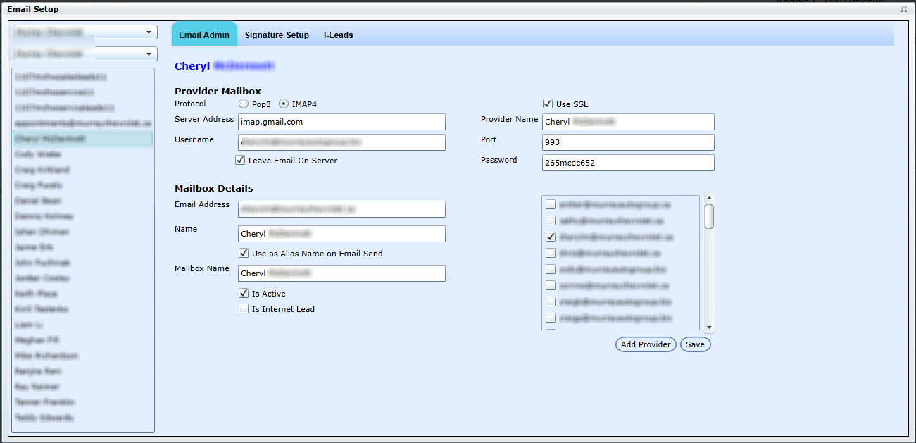Focus the Port field showing 993
The image size is (916, 443).
pos(628,142)
